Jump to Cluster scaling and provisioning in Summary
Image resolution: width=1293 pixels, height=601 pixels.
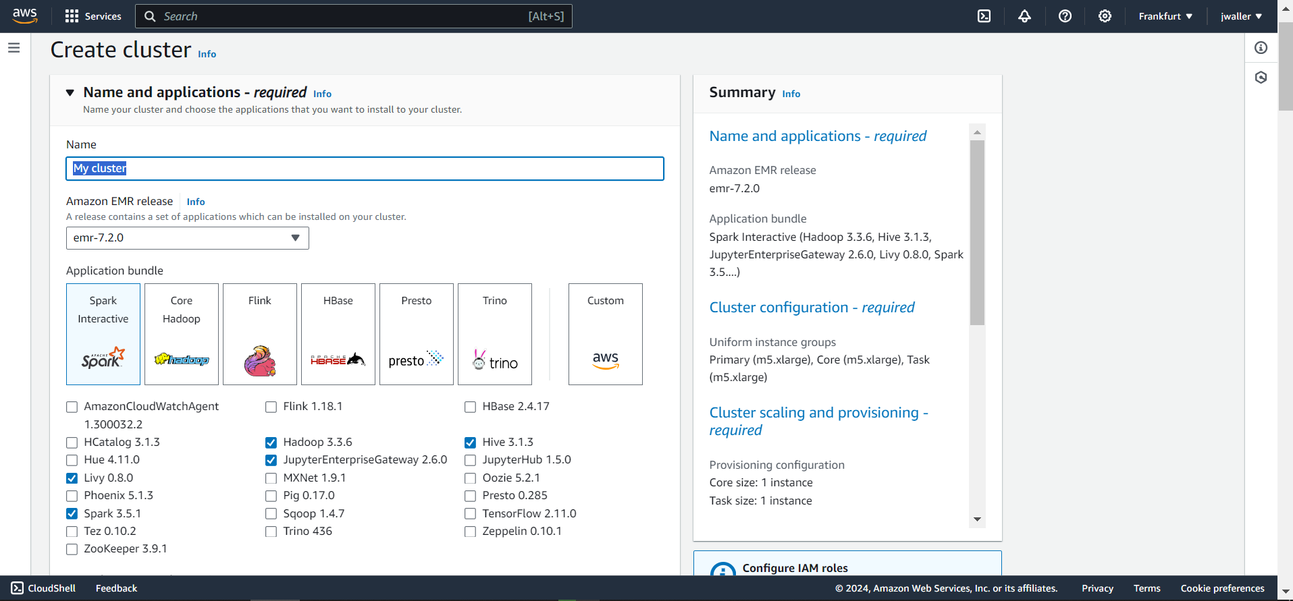(x=819, y=421)
